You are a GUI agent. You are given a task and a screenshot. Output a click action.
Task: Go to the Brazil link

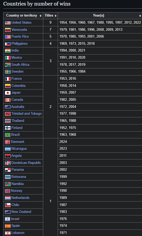[x=15, y=134]
